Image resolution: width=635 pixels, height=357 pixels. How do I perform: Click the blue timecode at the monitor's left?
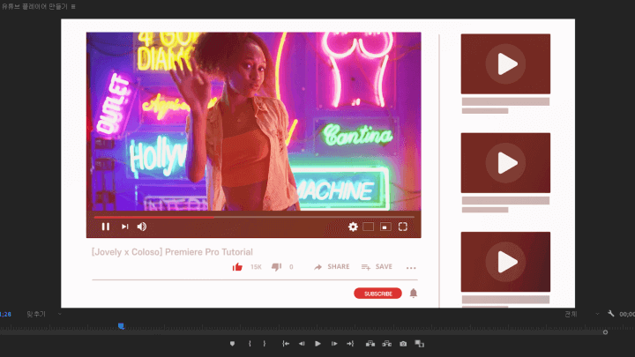point(5,314)
